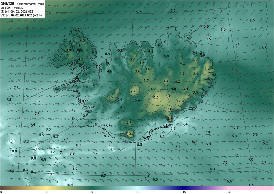Click the '8.7' value on the map
This screenshot has width=274, height=194.
tap(95, 153)
